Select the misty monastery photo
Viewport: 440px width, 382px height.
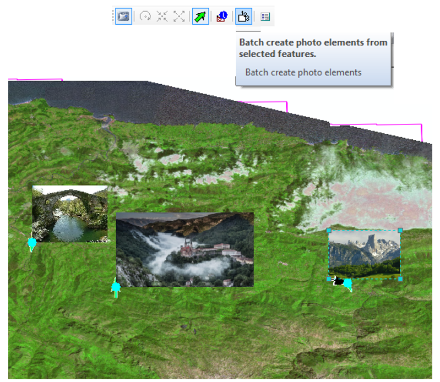tap(184, 249)
